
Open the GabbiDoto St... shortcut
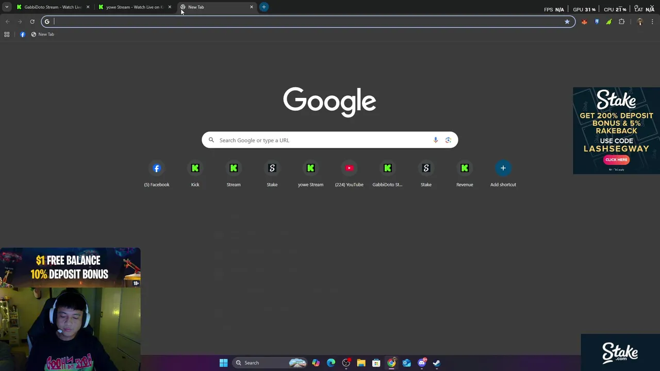coord(387,174)
